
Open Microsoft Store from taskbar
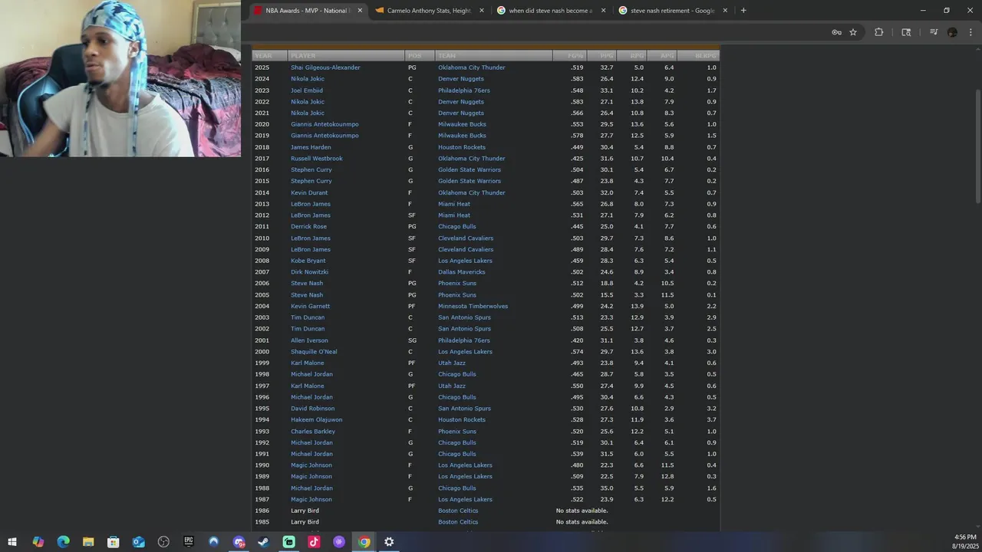tap(113, 542)
